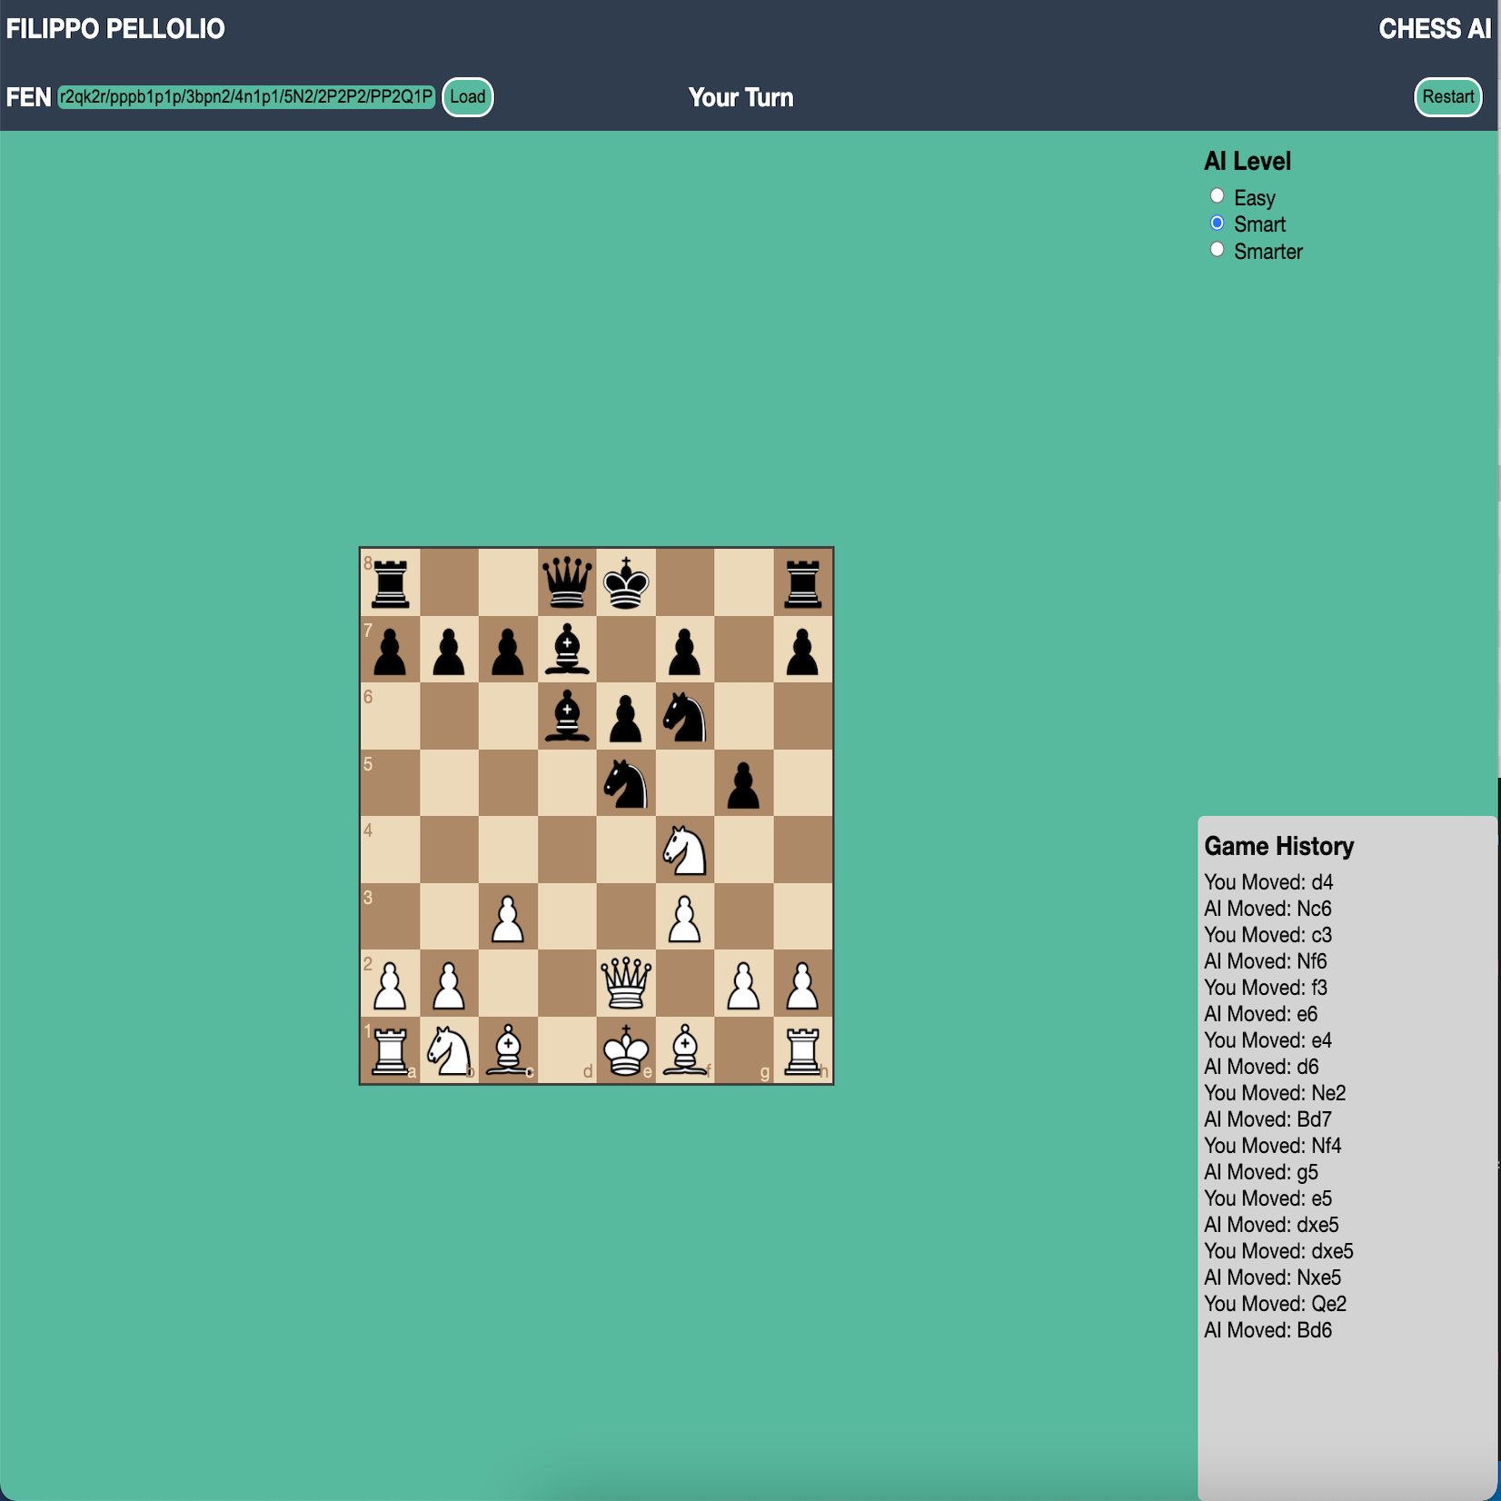The width and height of the screenshot is (1501, 1501).
Task: Click the black knight on f6
Action: coord(685,716)
